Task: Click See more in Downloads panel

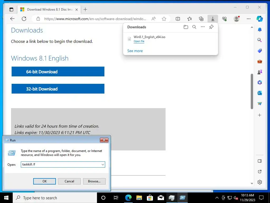Action: [x=135, y=51]
